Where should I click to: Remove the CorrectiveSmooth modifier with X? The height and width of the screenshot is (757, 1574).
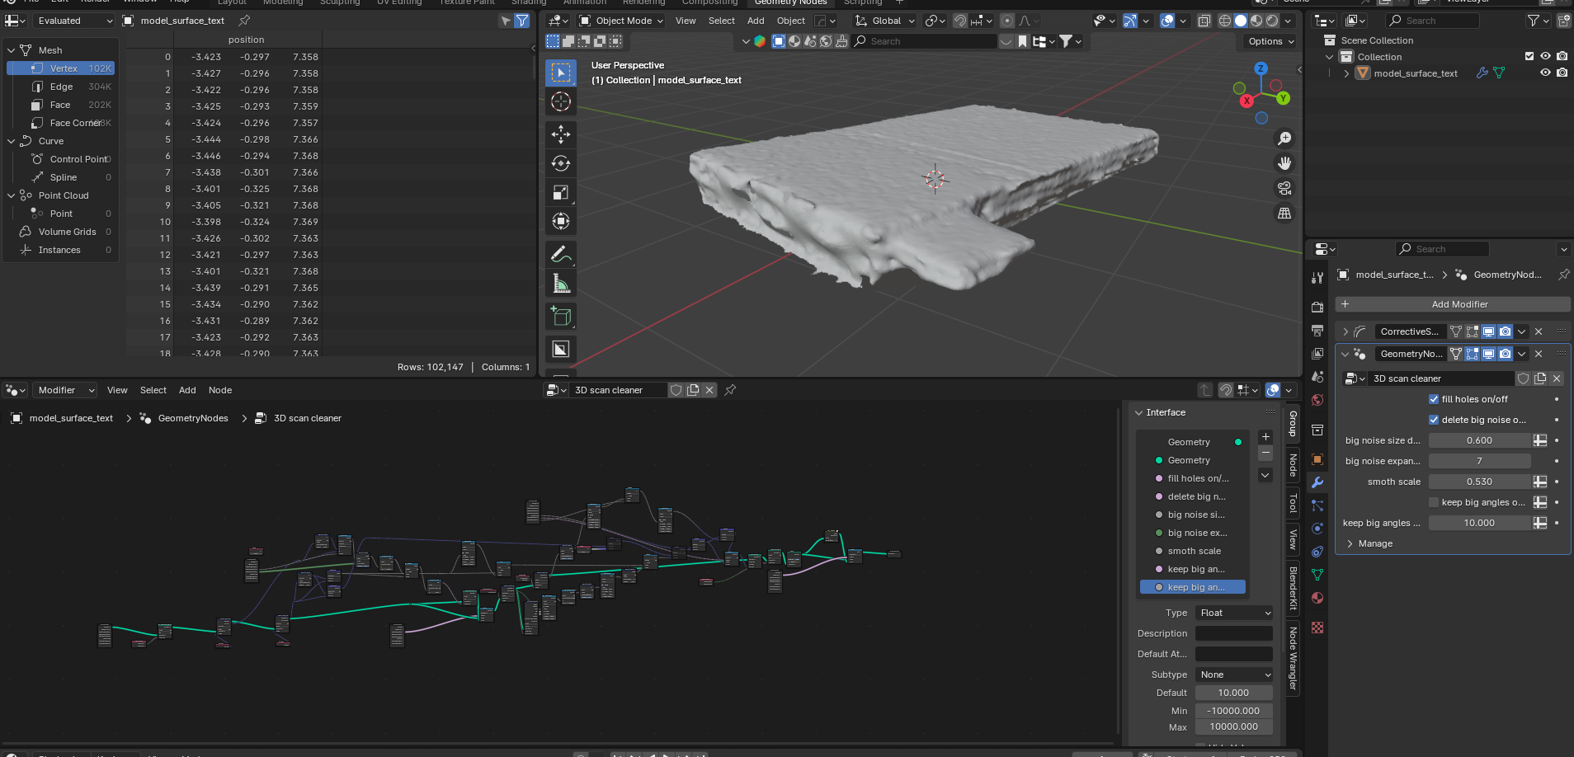[1539, 331]
